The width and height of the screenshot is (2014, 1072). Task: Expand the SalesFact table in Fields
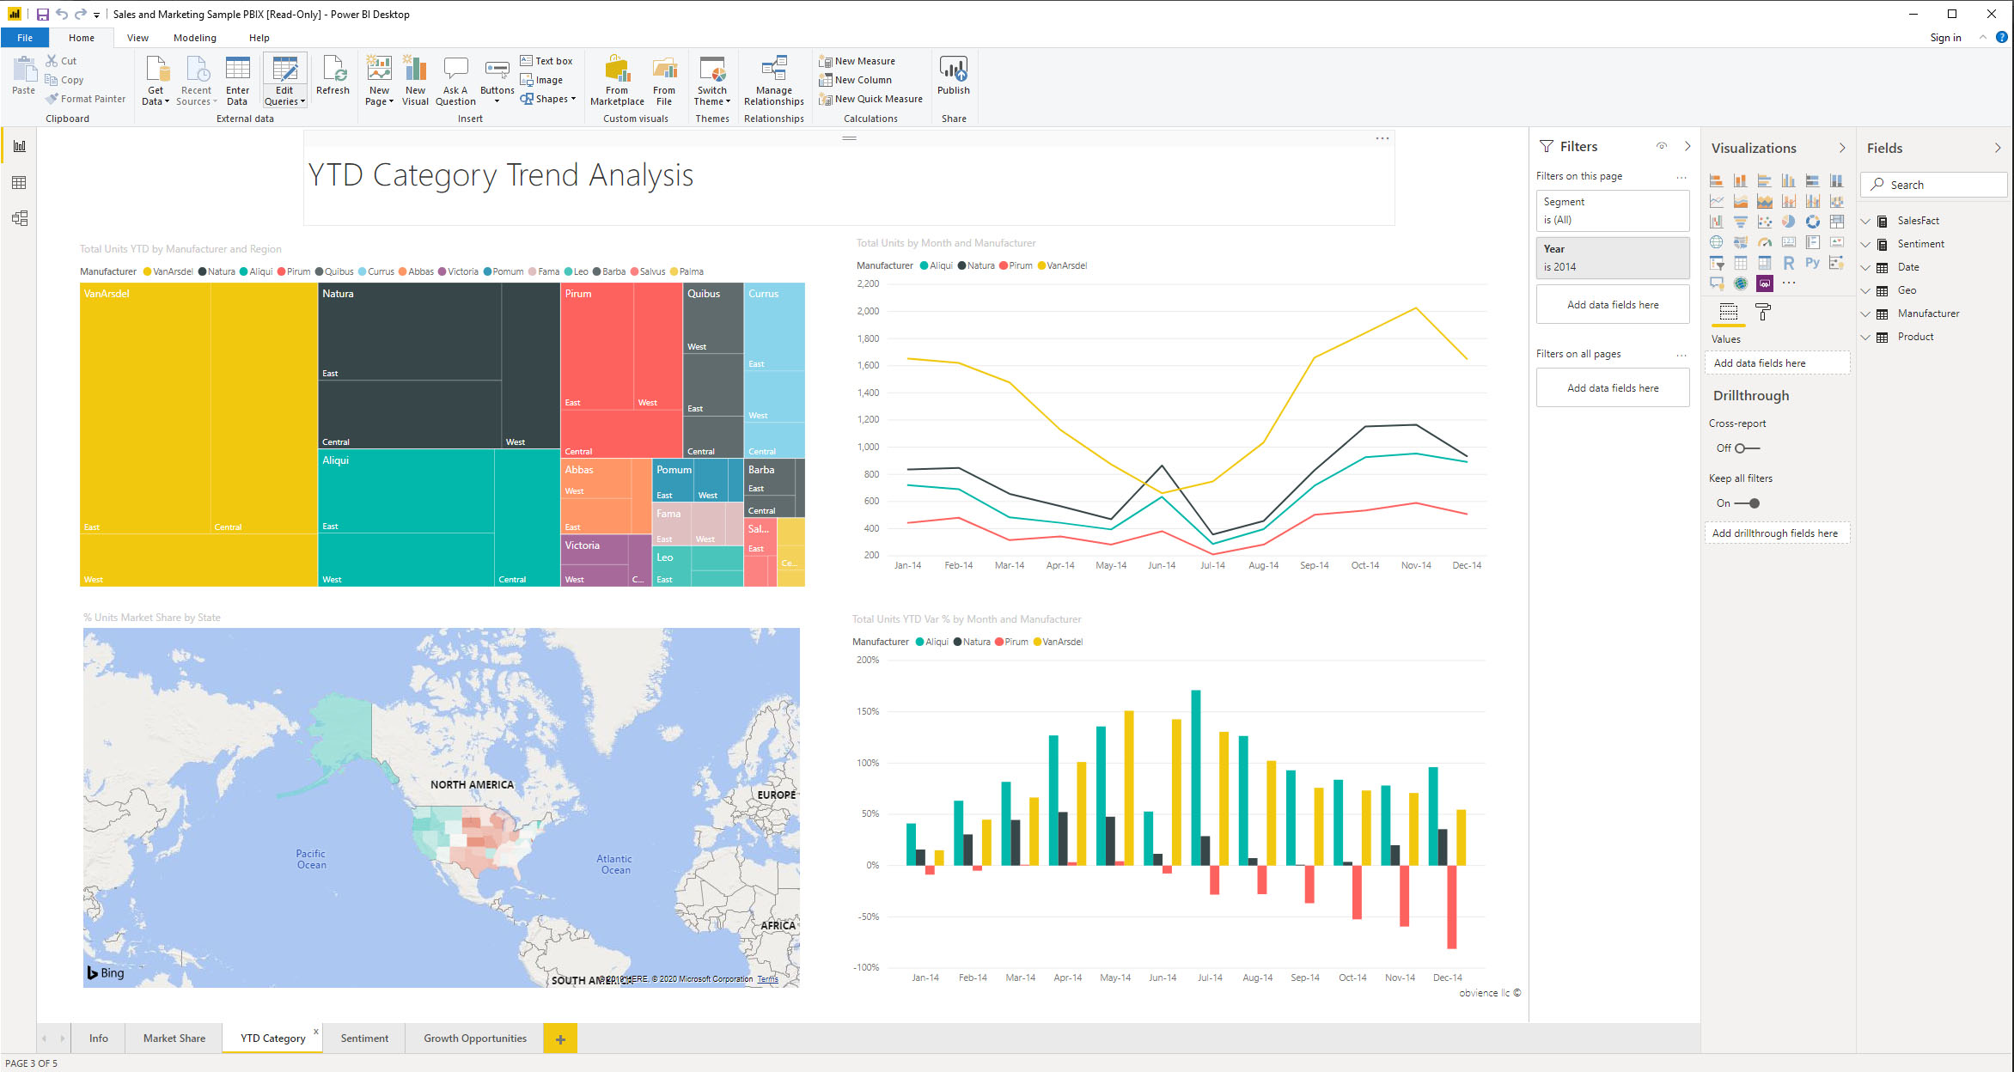click(1865, 221)
